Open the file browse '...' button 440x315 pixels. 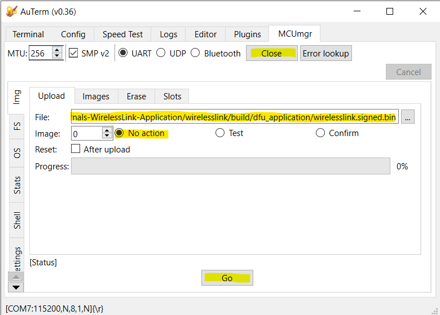coord(407,117)
